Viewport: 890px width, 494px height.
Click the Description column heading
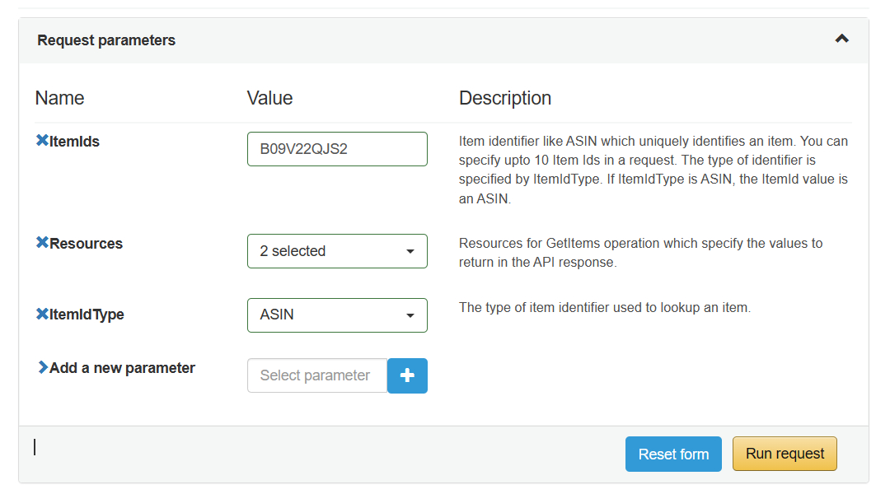(x=505, y=98)
